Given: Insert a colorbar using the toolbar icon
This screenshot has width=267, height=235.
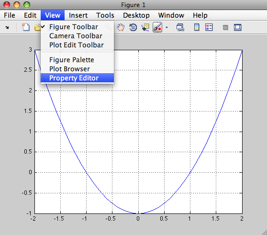Looking at the screenshot, I should [197, 27].
